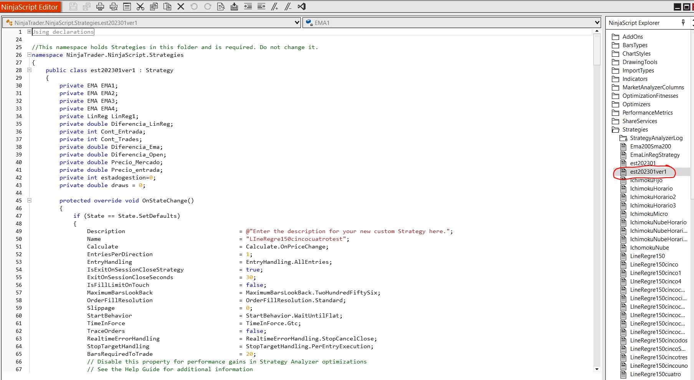Undo the last edit
This screenshot has width=694, height=380.
(194, 7)
